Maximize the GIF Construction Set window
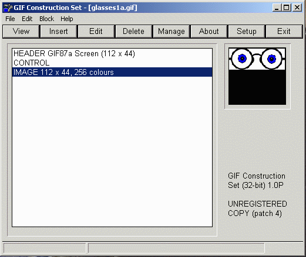This screenshot has height=257, width=306. click(x=287, y=8)
